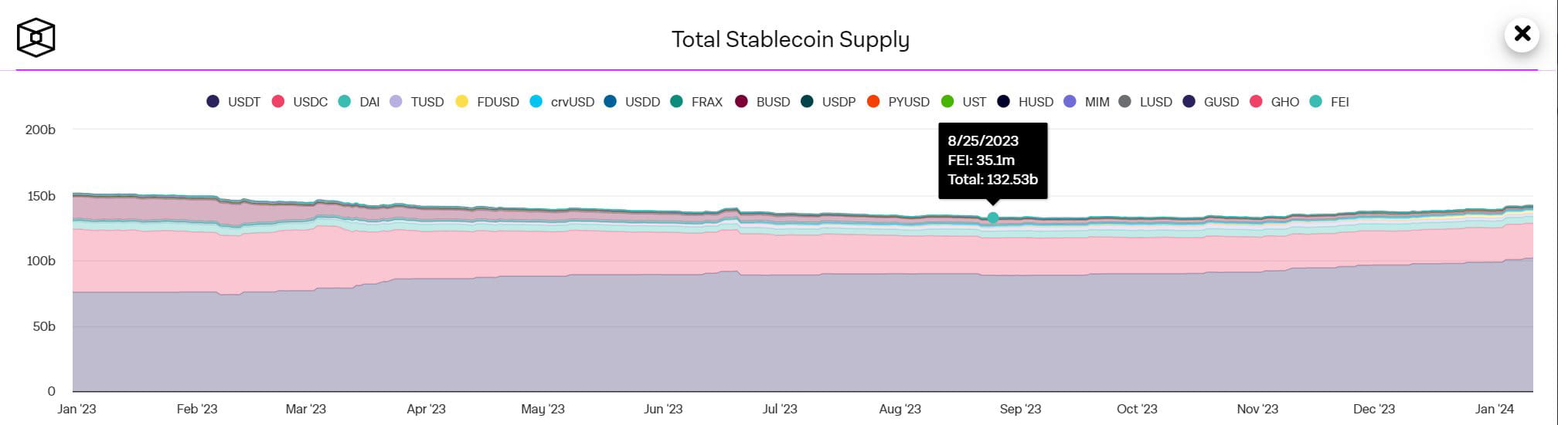Toggle USDP series in legend
1558x425 pixels.
point(828,102)
